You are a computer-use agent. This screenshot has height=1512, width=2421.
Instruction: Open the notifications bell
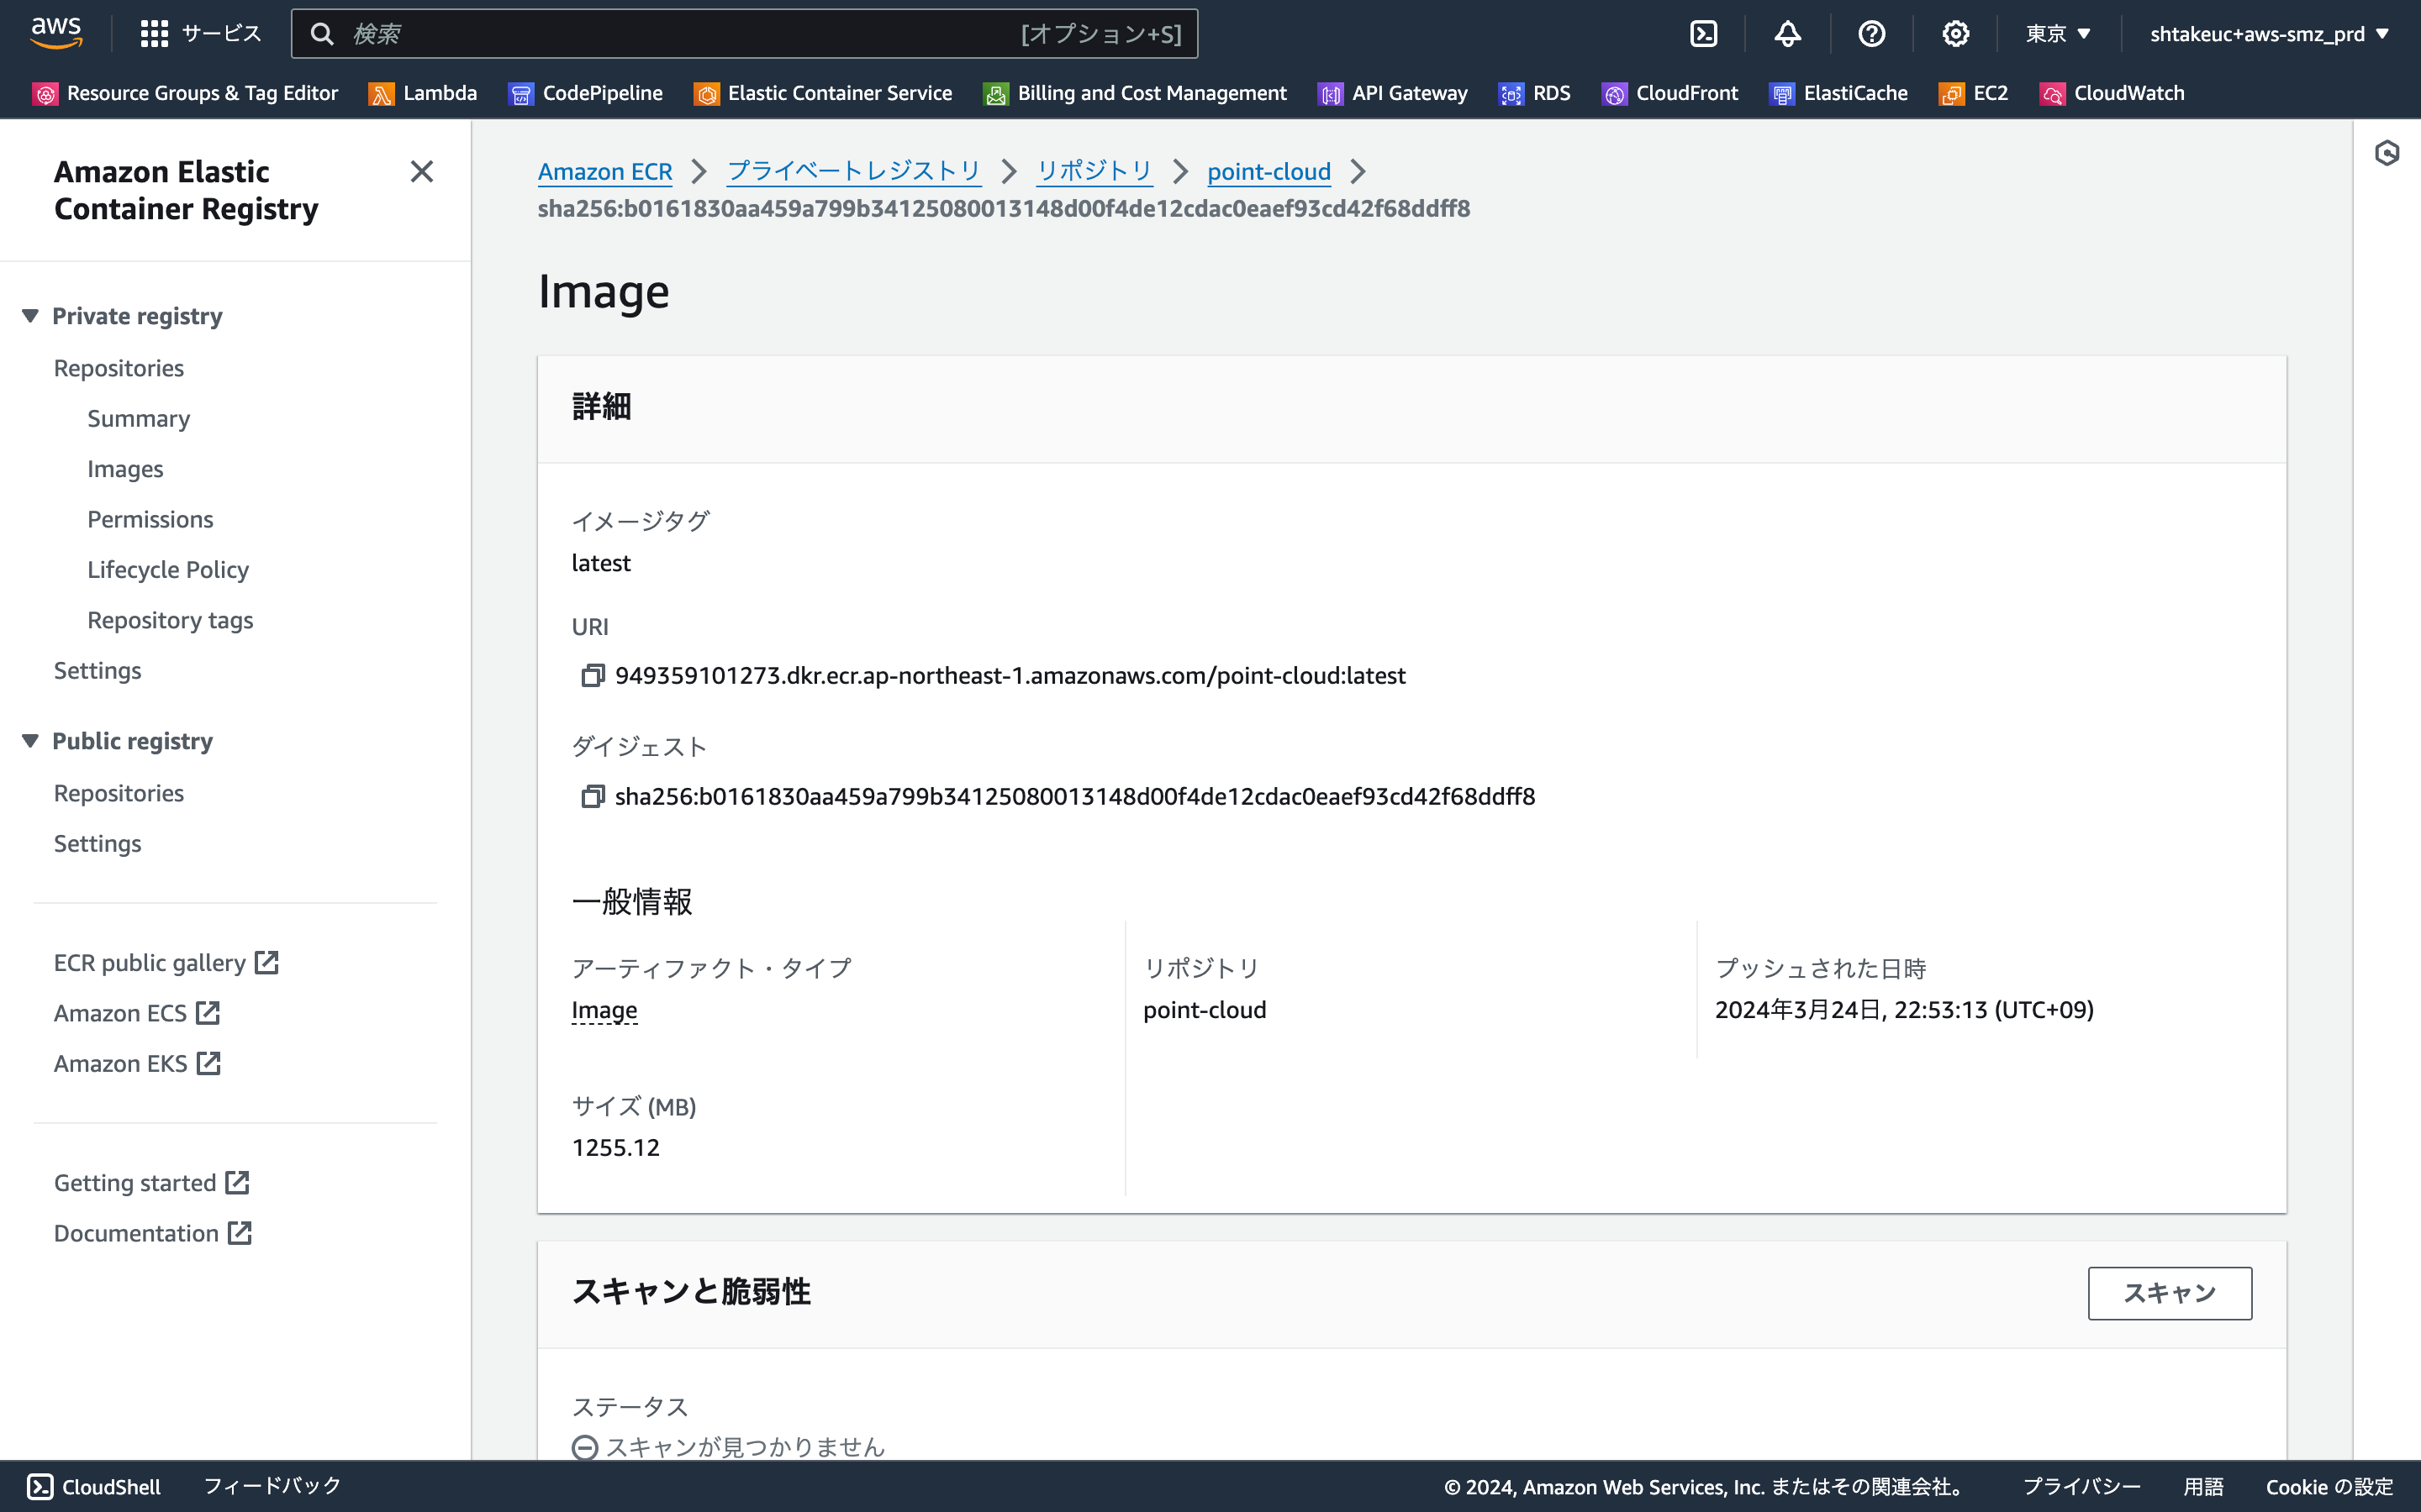coord(1788,34)
